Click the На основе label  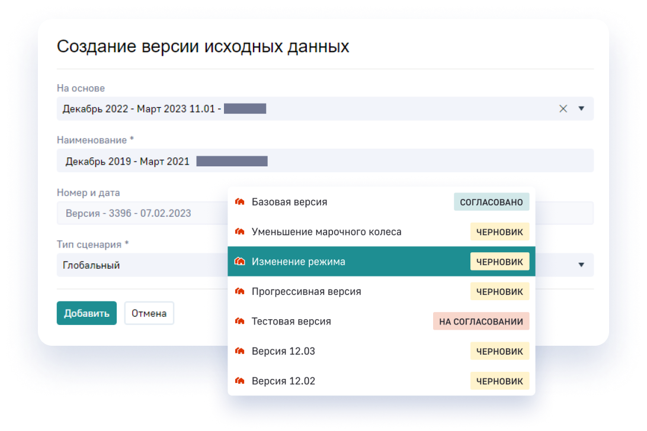(81, 88)
